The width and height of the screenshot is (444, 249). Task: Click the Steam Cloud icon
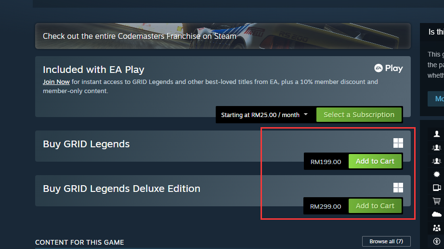tap(437, 214)
